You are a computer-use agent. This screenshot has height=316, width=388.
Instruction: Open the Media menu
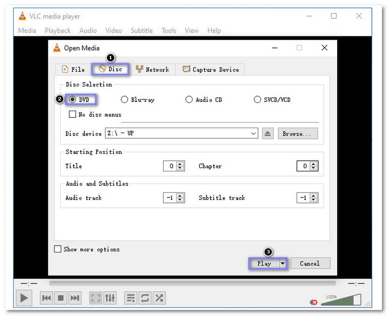click(27, 31)
